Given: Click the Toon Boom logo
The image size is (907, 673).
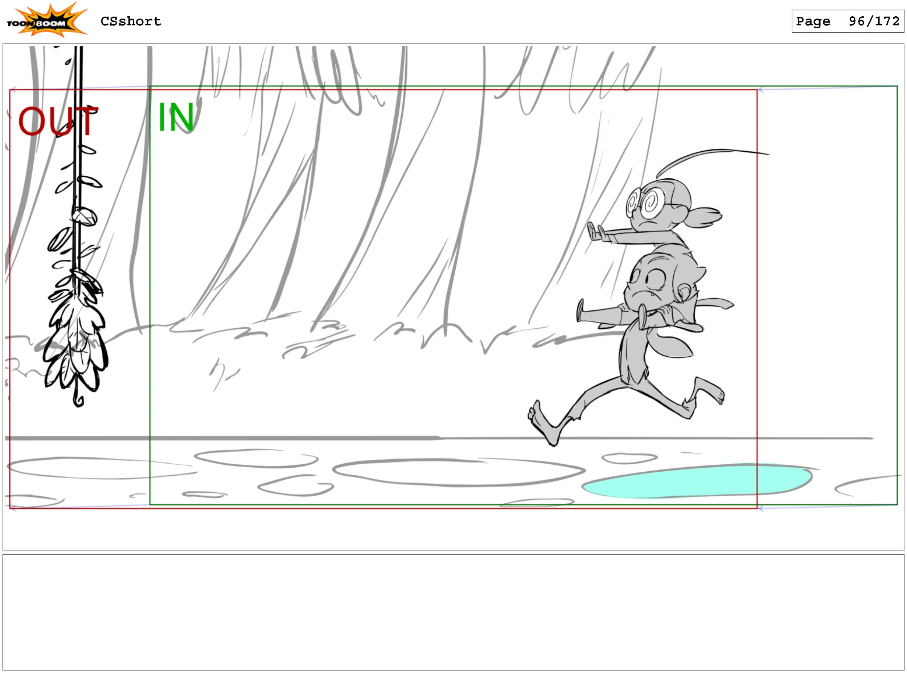Looking at the screenshot, I should (x=47, y=20).
